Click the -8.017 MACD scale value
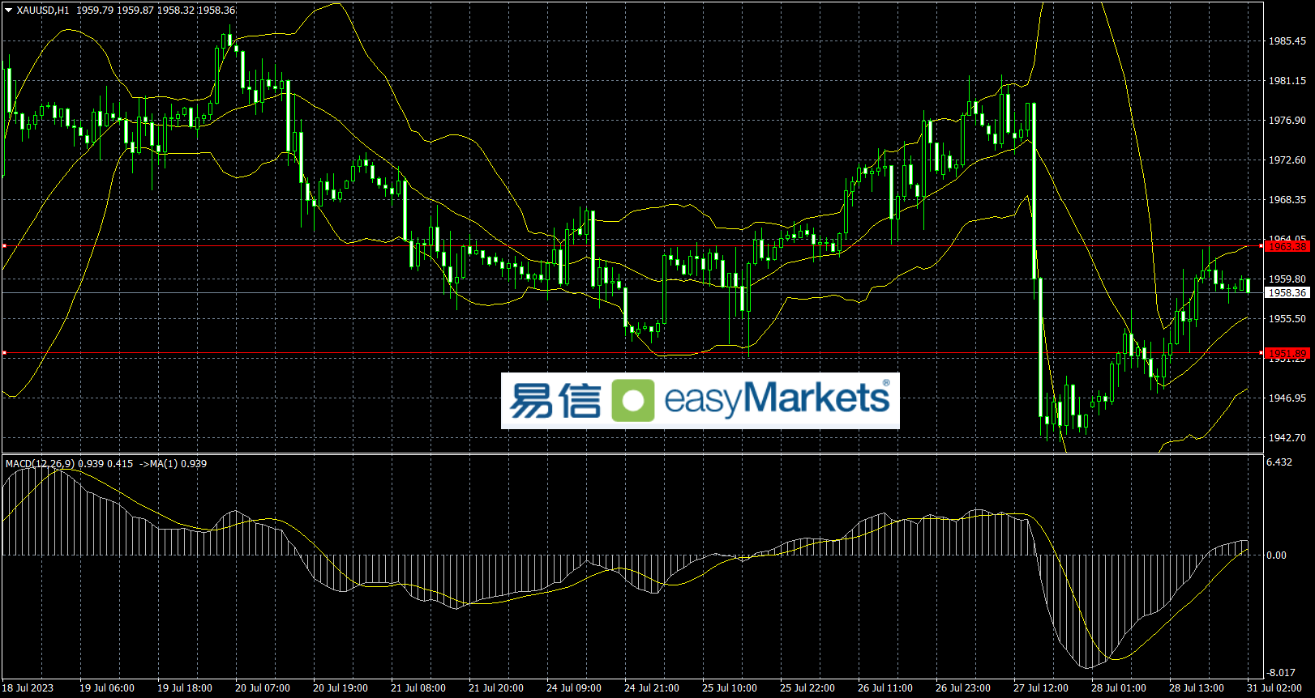This screenshot has width=1315, height=698. pyautogui.click(x=1281, y=673)
